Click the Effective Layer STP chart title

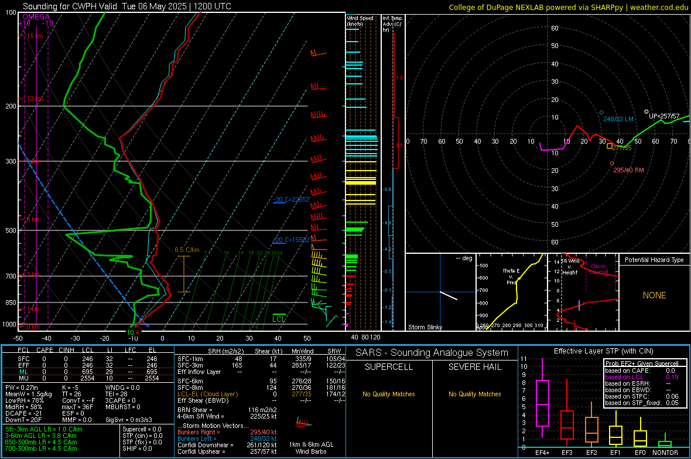pos(603,351)
